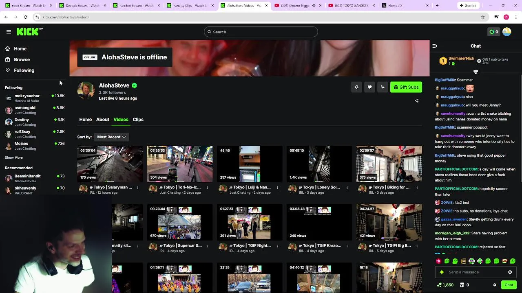This screenshot has height=293, width=522.
Task: Open AlohaSteve's profile avatar
Action: 86,90
